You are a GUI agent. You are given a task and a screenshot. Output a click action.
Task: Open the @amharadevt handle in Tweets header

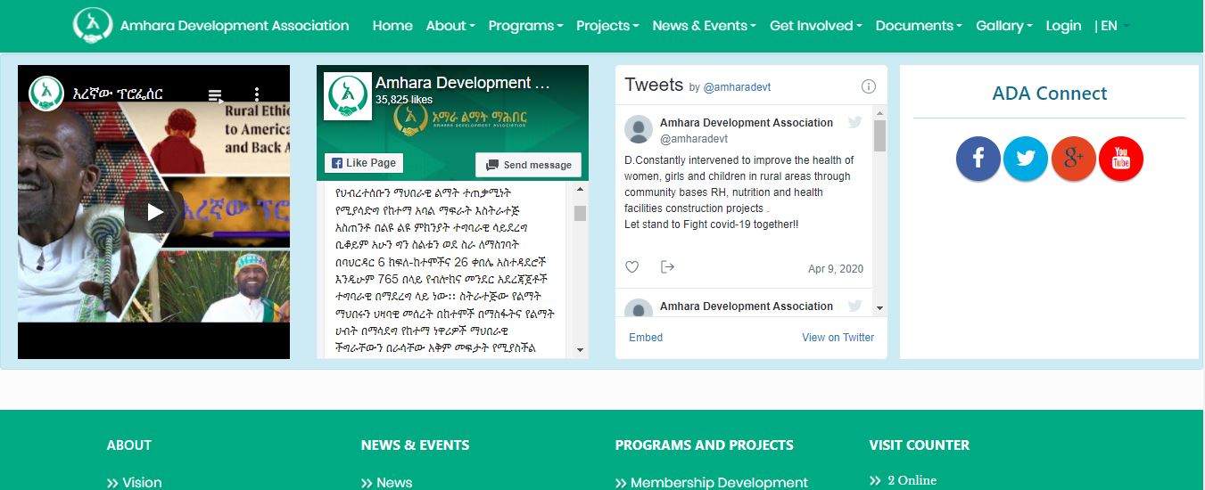pyautogui.click(x=737, y=87)
